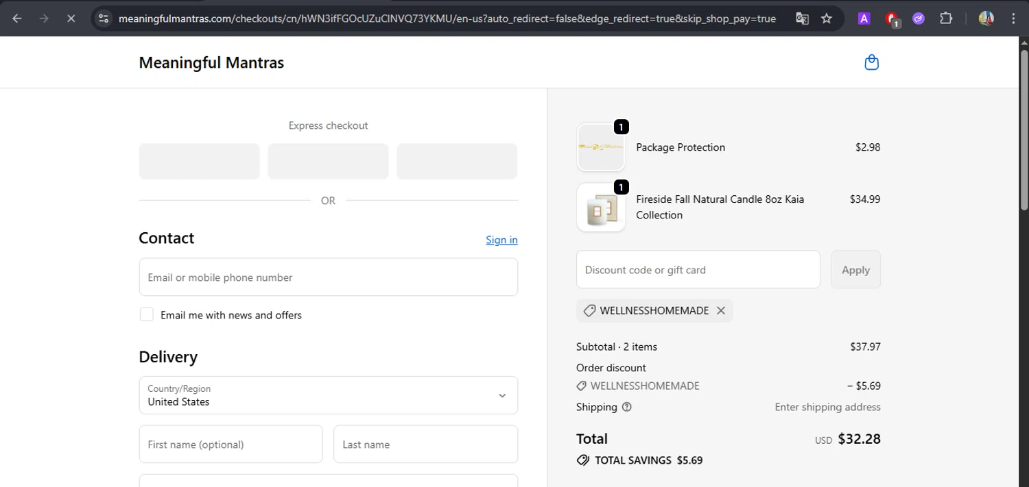
Task: Click the Shipping help question mark icon
Action: 626,407
